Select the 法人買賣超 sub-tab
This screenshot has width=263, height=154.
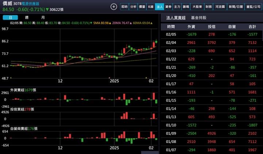[x=175, y=18]
